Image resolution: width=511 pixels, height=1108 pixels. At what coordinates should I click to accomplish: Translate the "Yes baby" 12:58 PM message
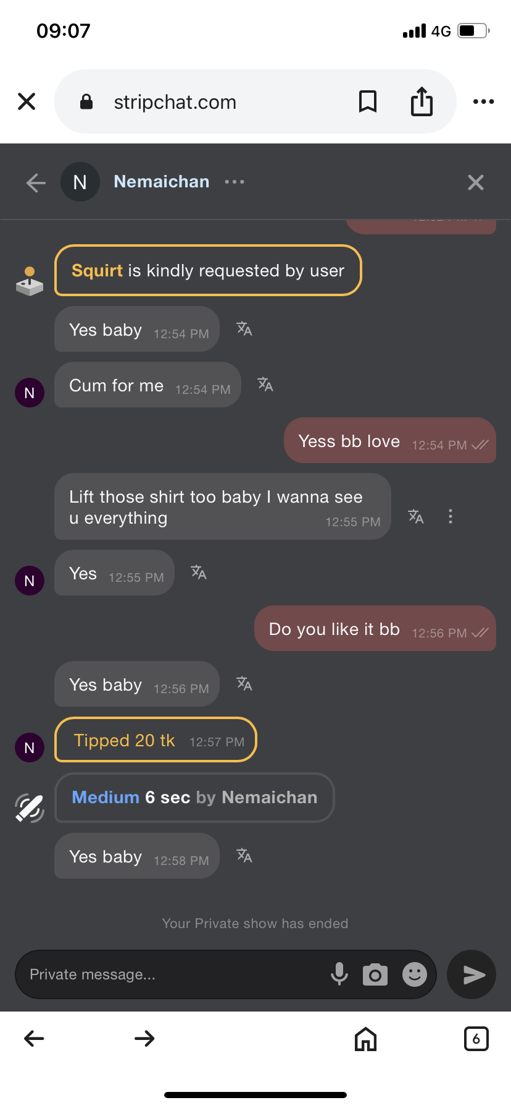[x=244, y=856]
